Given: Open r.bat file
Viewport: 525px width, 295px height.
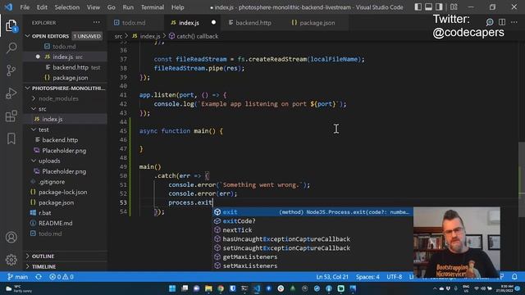Looking at the screenshot, I should (45, 213).
